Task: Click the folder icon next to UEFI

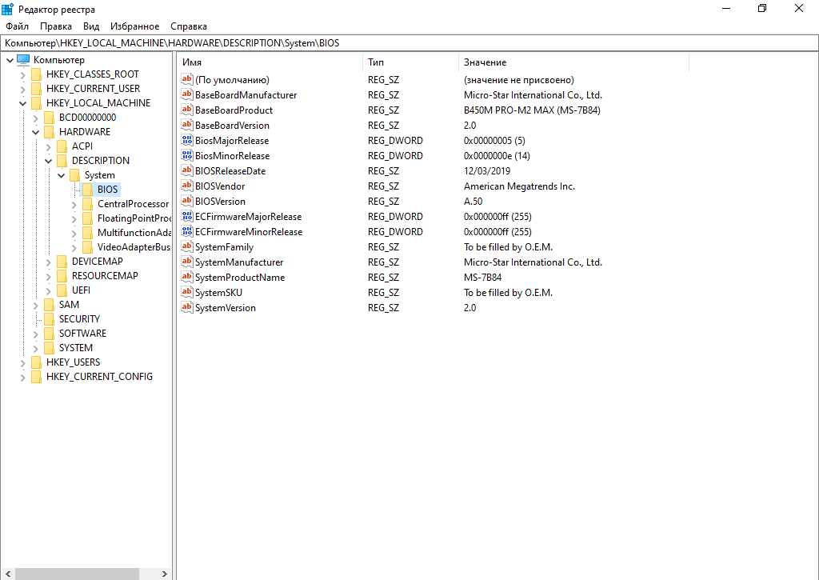Action: [x=62, y=290]
